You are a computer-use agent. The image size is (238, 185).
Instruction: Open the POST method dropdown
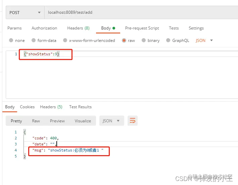(x=25, y=13)
